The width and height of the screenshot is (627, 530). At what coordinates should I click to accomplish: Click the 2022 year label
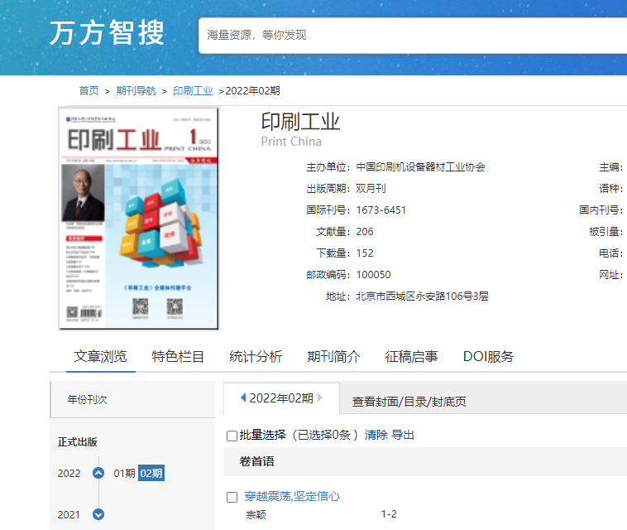[69, 474]
